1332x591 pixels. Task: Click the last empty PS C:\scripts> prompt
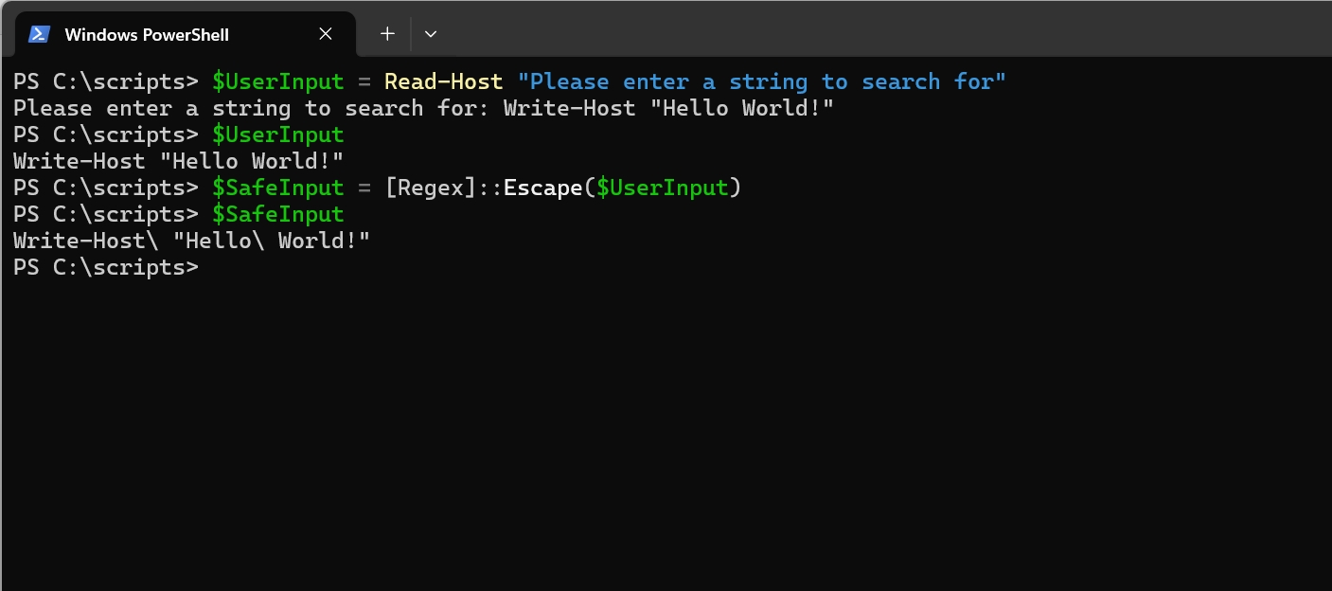click(106, 267)
